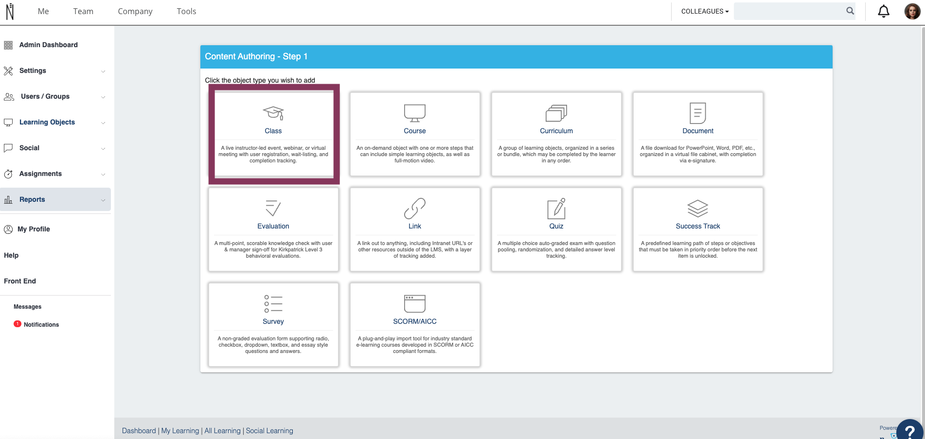Click into the top search input field
The height and width of the screenshot is (439, 925).
(x=789, y=11)
